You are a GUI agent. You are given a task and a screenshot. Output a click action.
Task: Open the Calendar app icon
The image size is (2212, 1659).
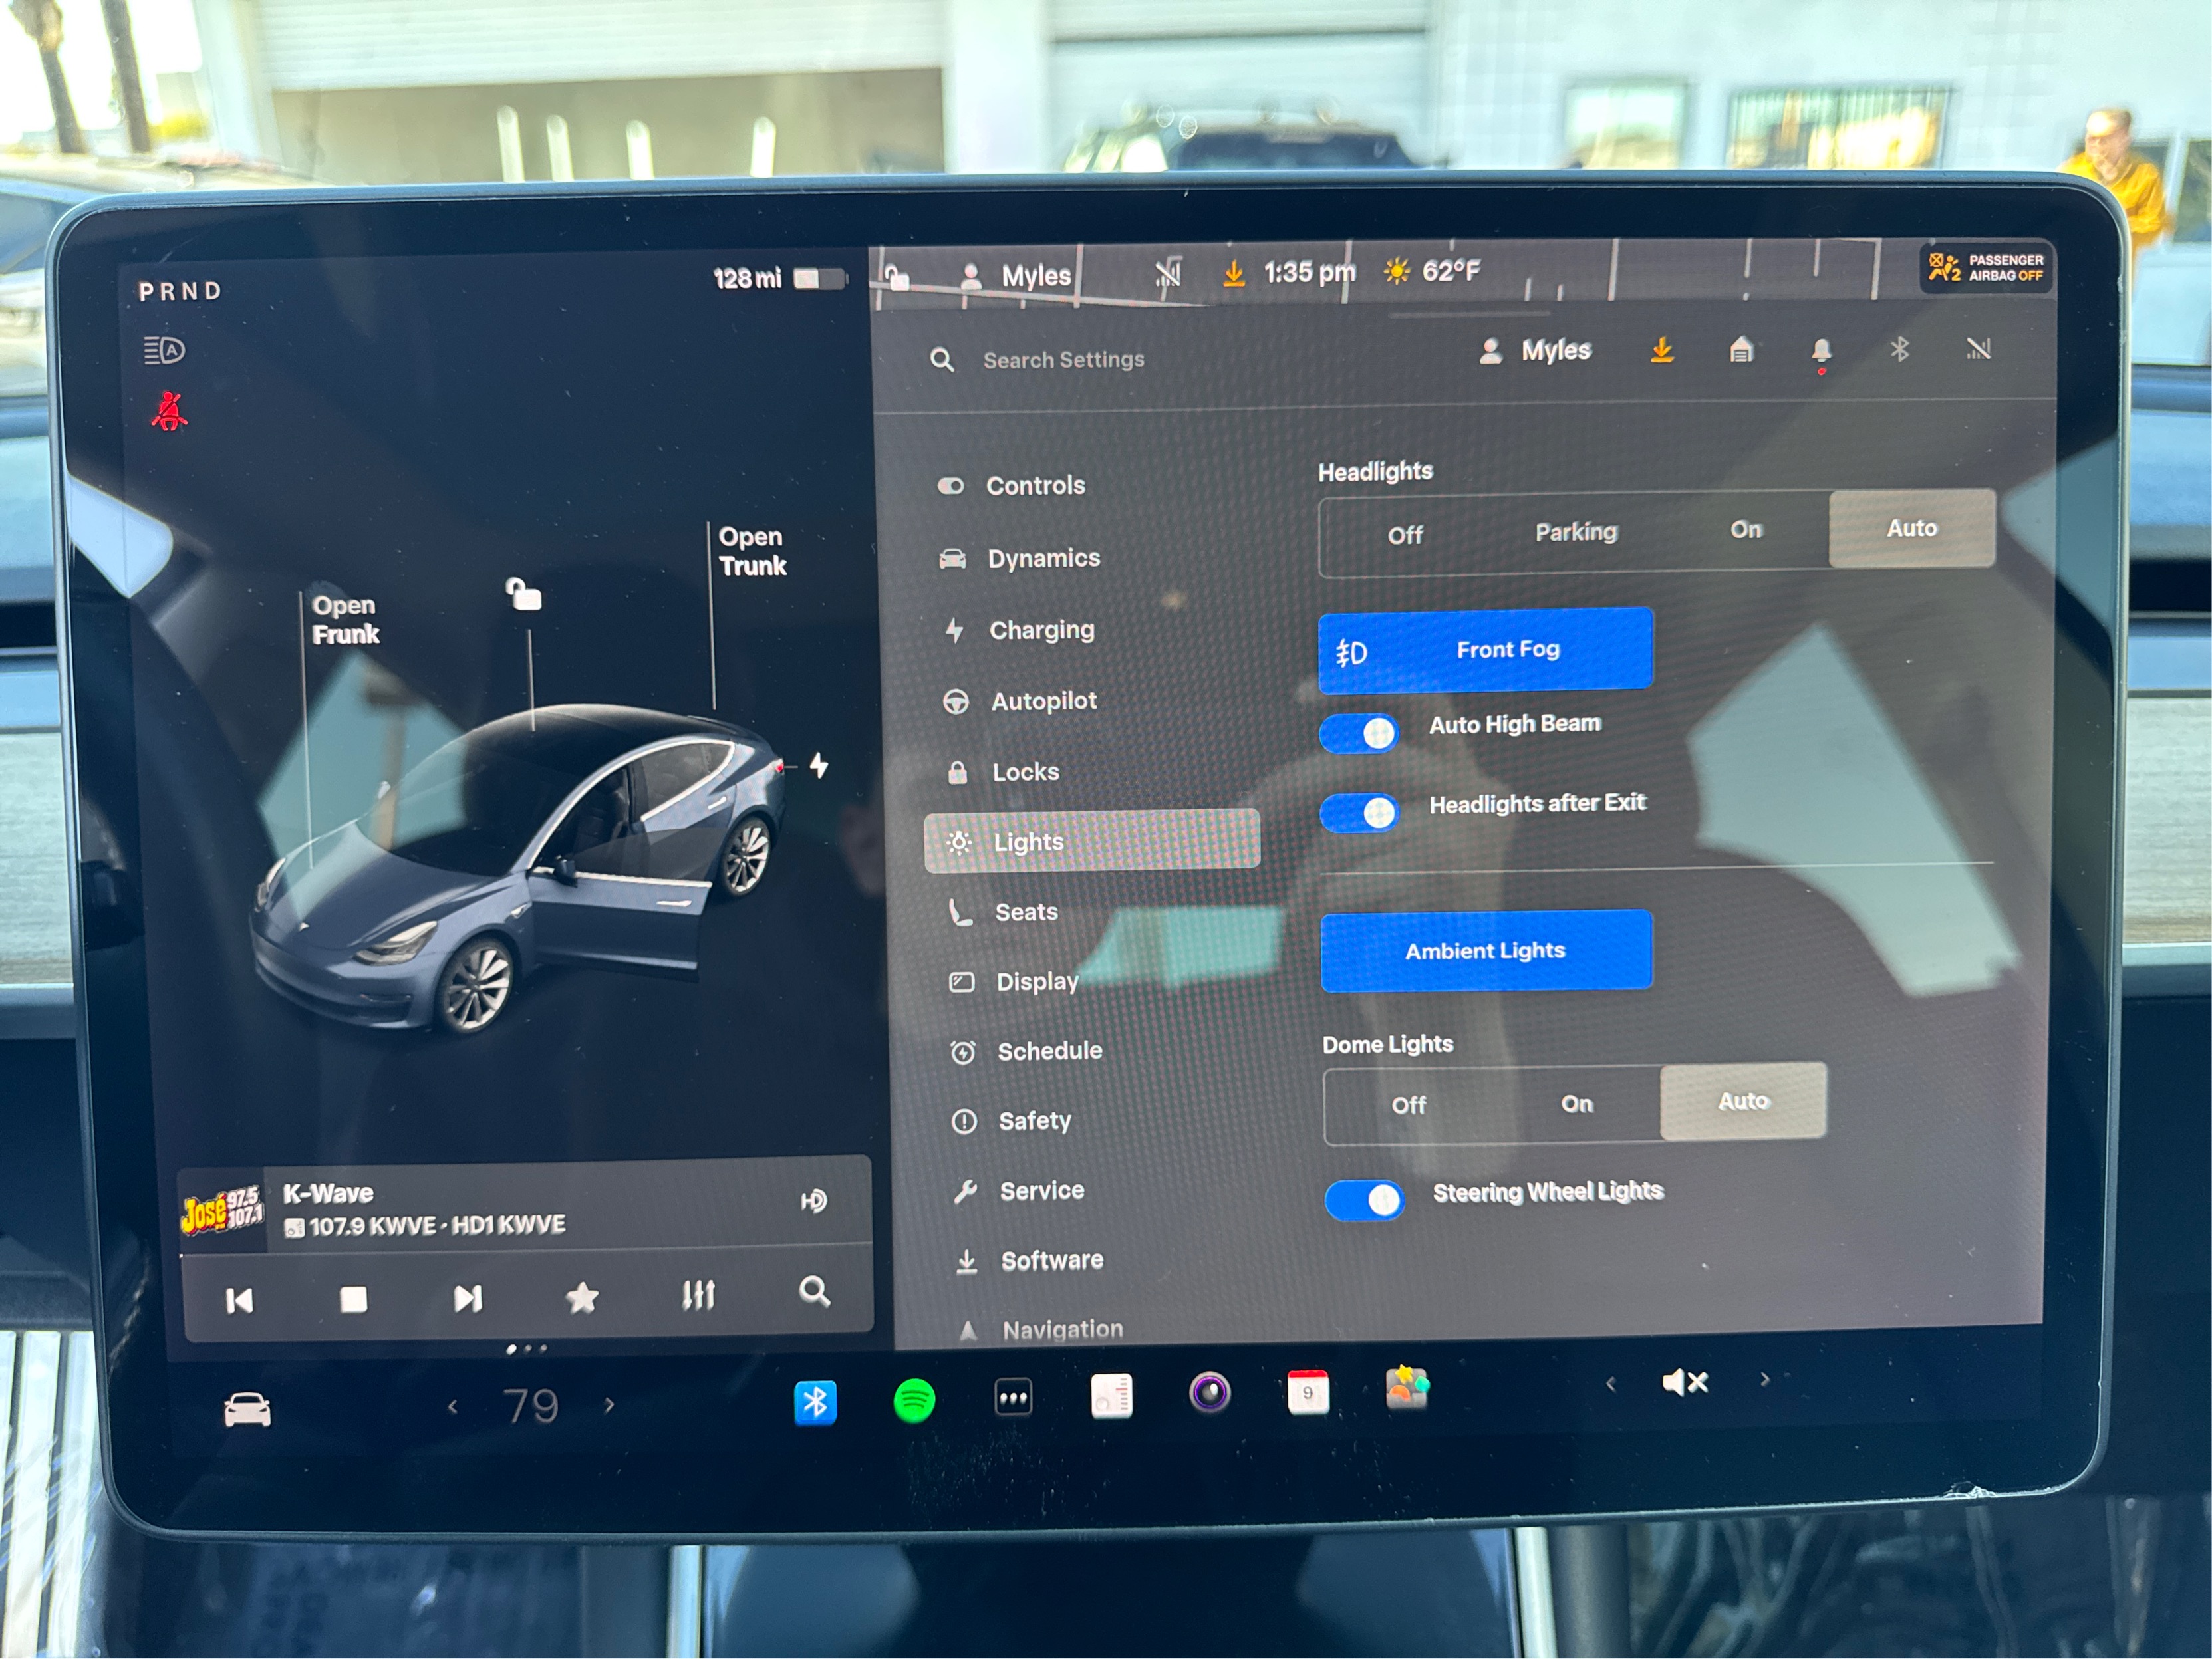point(1307,1392)
